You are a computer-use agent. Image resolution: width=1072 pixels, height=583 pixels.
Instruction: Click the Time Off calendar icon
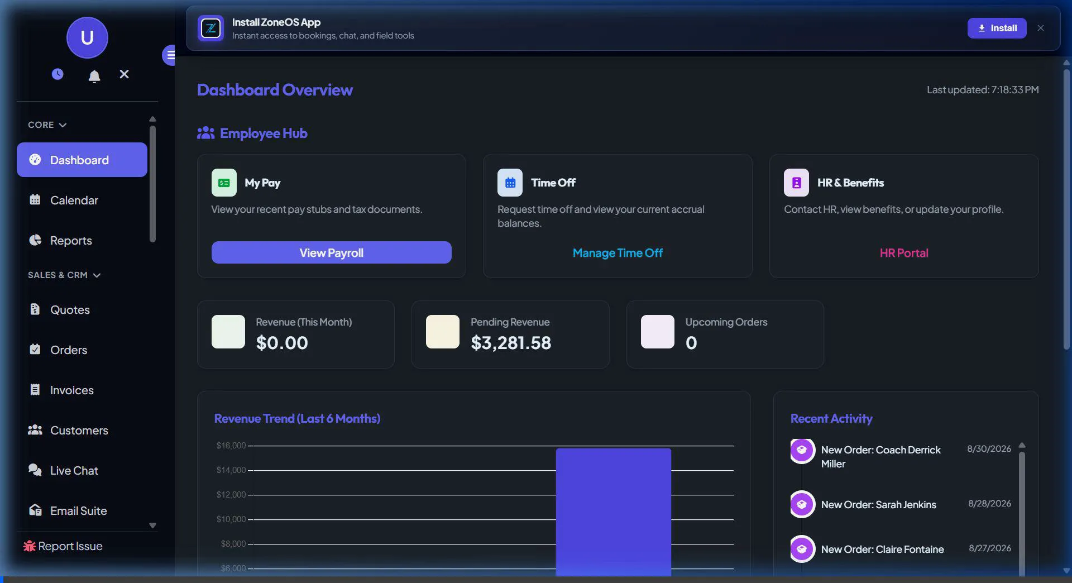pyautogui.click(x=510, y=183)
